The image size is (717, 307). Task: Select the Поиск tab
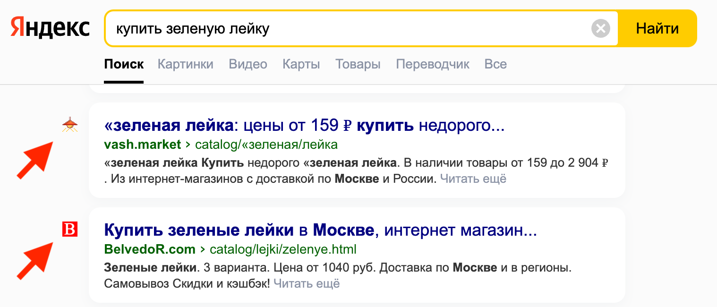pos(124,64)
